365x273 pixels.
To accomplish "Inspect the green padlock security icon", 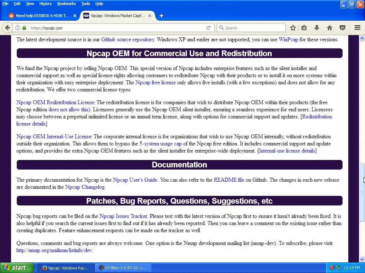I will click(24, 28).
